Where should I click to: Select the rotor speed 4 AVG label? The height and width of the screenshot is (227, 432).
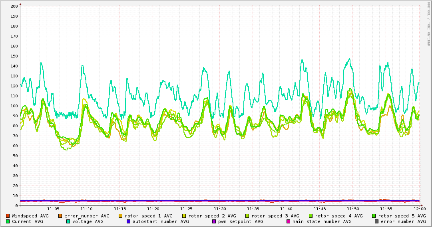(x=338, y=216)
